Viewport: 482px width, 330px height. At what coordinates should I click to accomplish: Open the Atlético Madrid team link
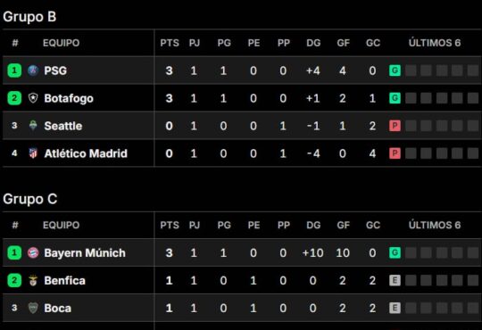click(x=86, y=153)
